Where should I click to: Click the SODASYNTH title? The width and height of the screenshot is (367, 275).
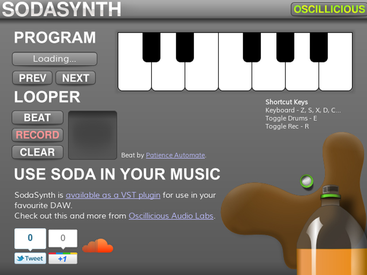click(62, 9)
